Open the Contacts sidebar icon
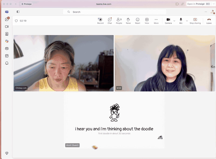 click(7, 34)
